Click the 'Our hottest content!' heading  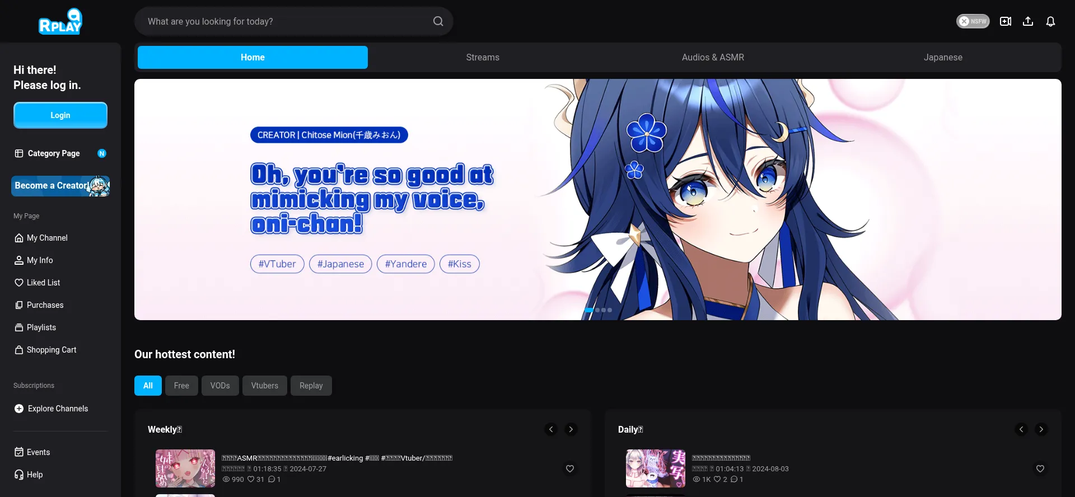185,354
